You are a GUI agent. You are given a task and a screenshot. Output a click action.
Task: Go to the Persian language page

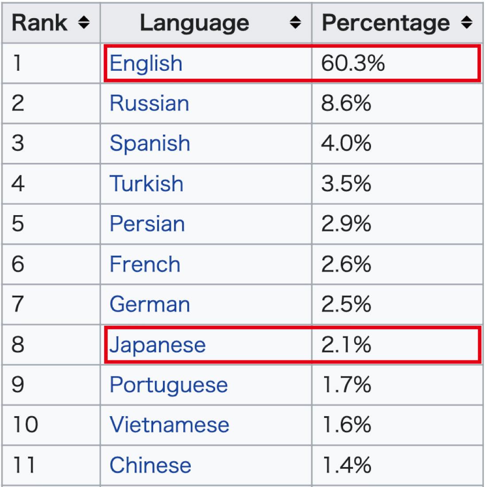pyautogui.click(x=147, y=224)
